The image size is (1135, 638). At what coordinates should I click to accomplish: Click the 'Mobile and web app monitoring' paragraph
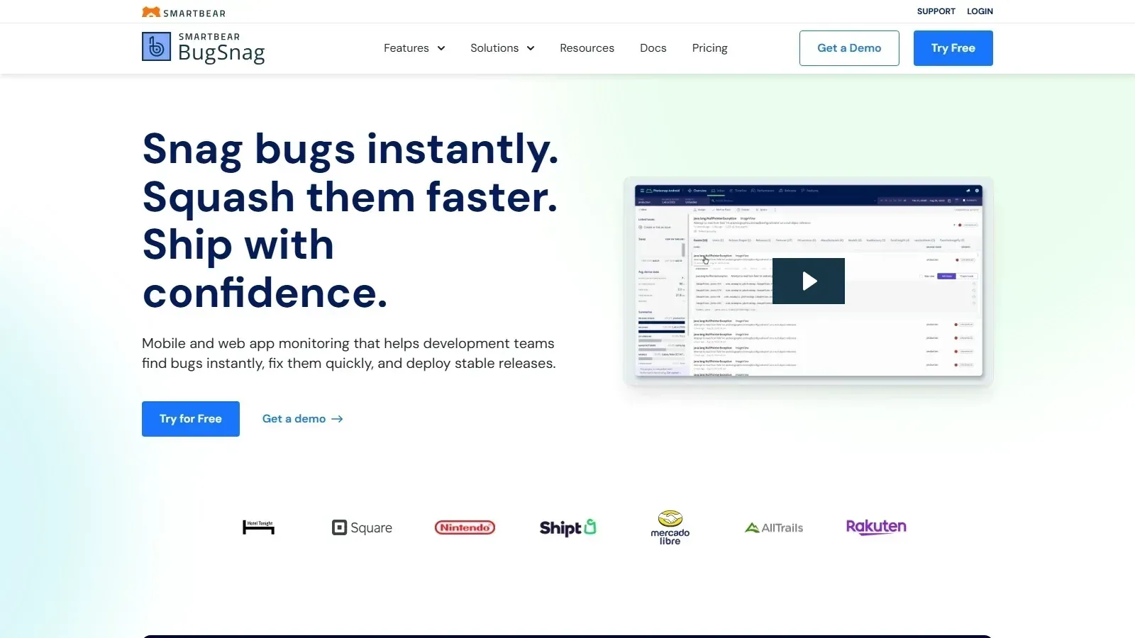point(349,353)
